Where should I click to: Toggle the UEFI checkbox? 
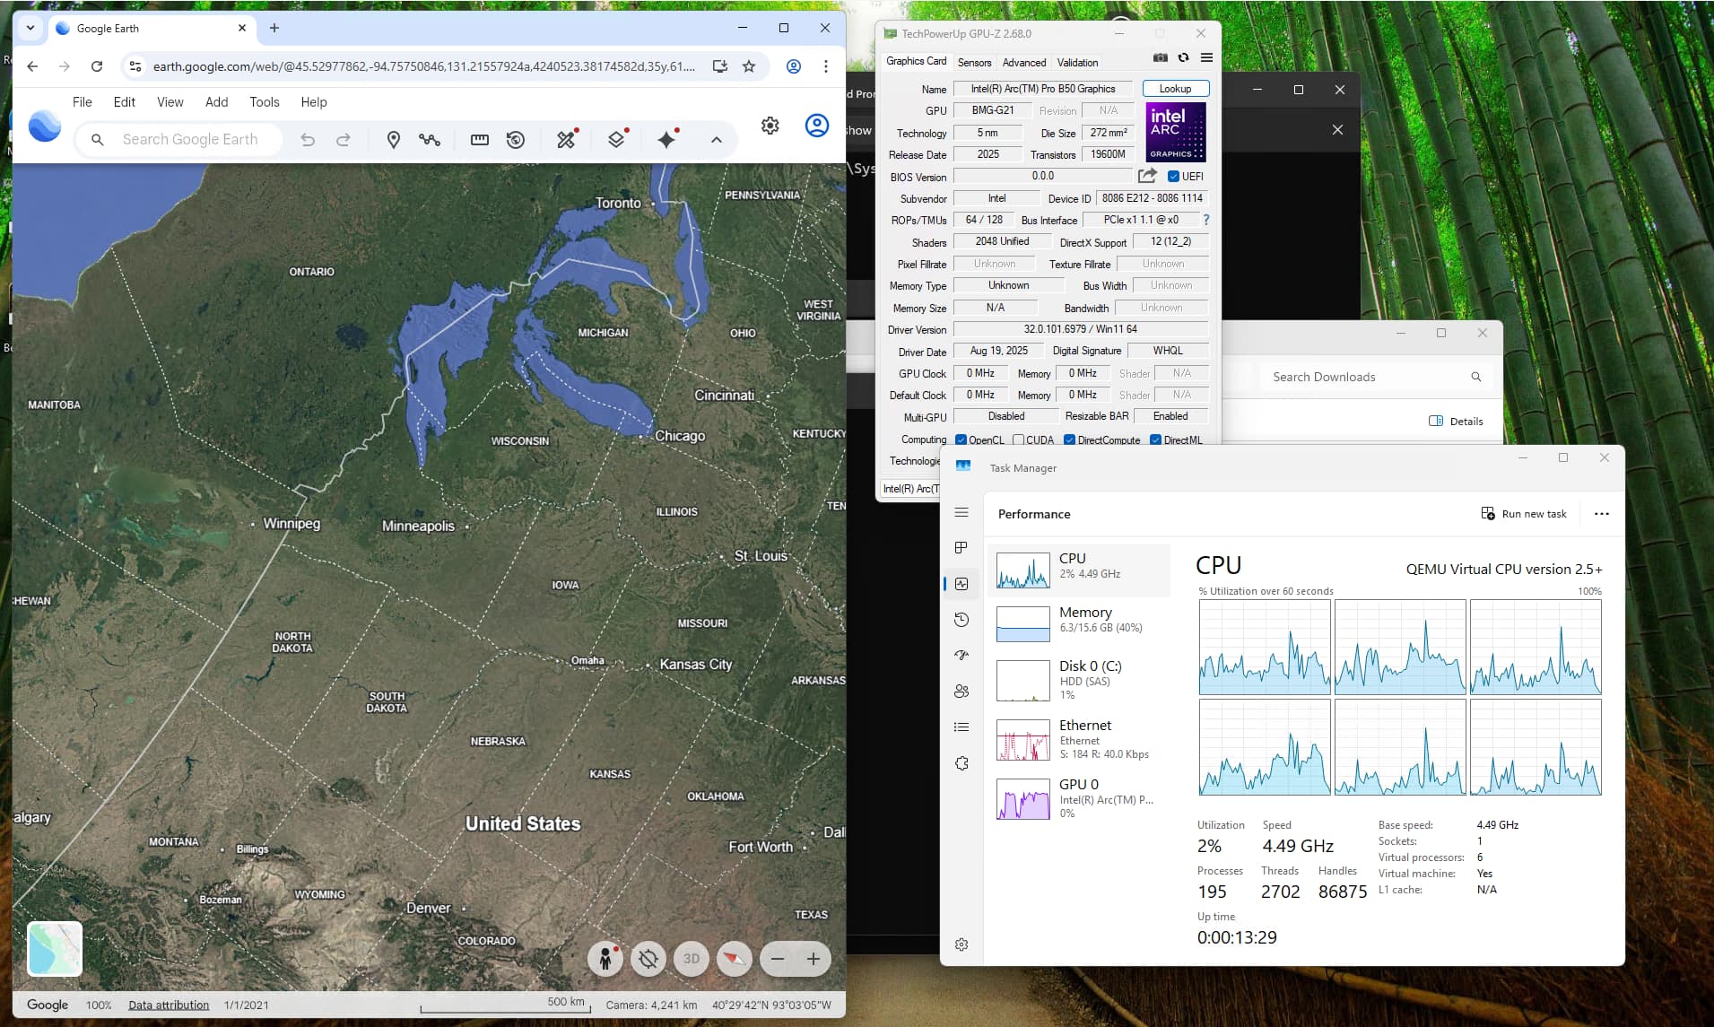click(1173, 177)
